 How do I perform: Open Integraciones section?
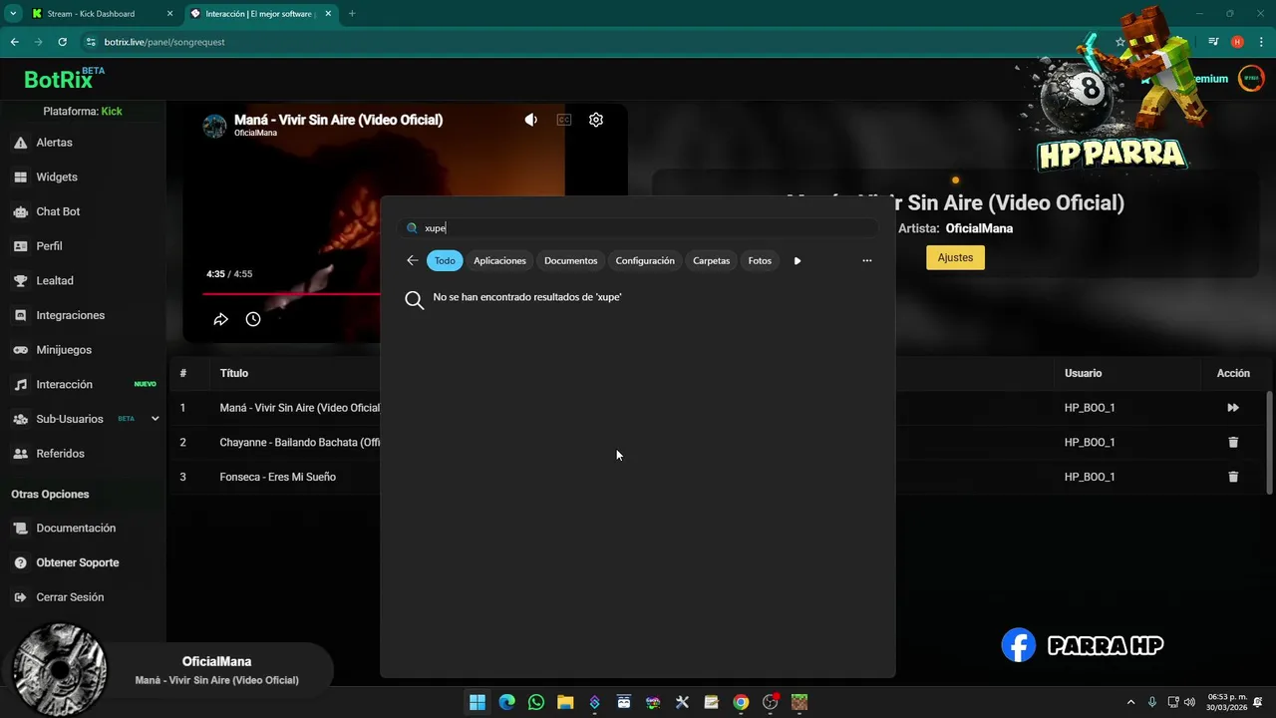point(70,315)
